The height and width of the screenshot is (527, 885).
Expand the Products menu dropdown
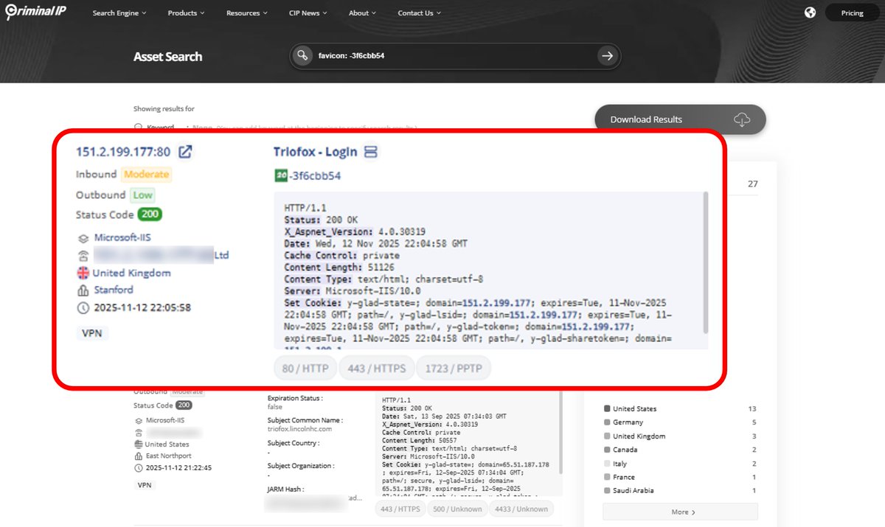[185, 13]
